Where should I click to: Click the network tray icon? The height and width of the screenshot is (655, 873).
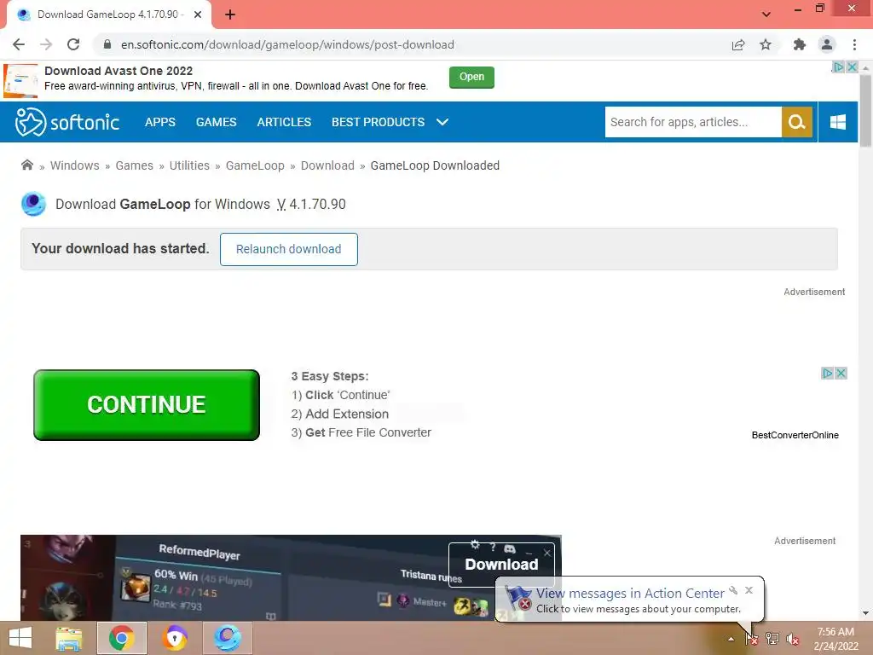(x=772, y=639)
